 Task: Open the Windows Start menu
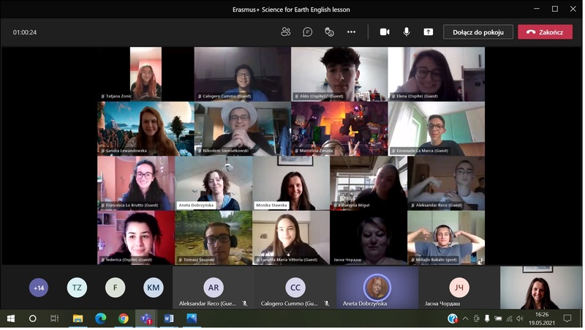point(11,319)
